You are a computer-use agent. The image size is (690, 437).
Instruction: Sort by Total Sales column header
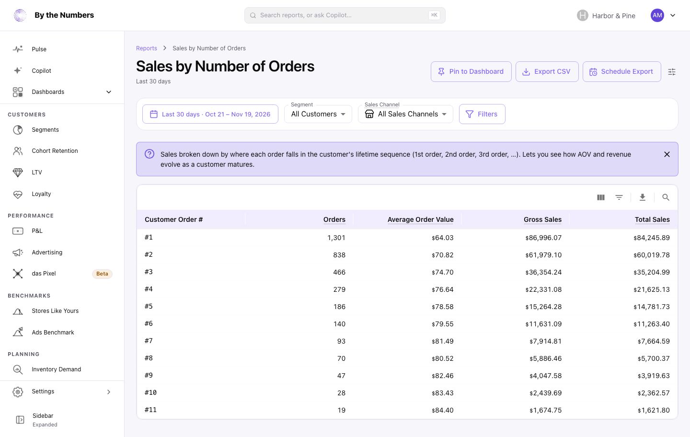[653, 219]
